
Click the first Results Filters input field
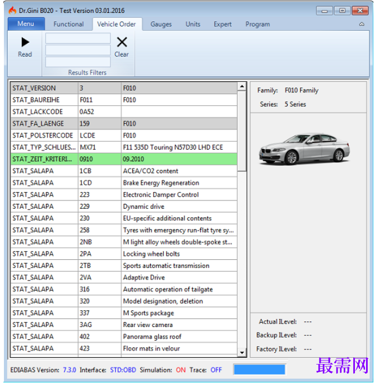click(x=78, y=38)
